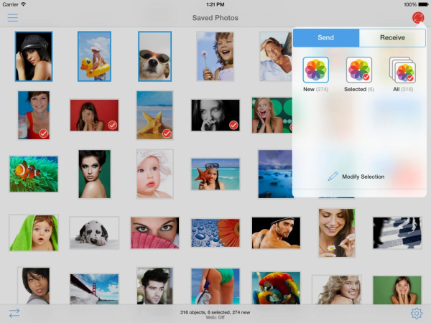Select the dog with sunglasses photo
The height and width of the screenshot is (323, 431).
click(x=154, y=56)
